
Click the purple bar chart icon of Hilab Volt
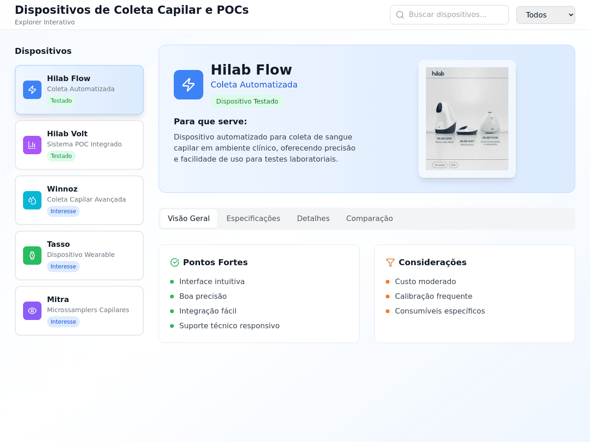click(32, 145)
